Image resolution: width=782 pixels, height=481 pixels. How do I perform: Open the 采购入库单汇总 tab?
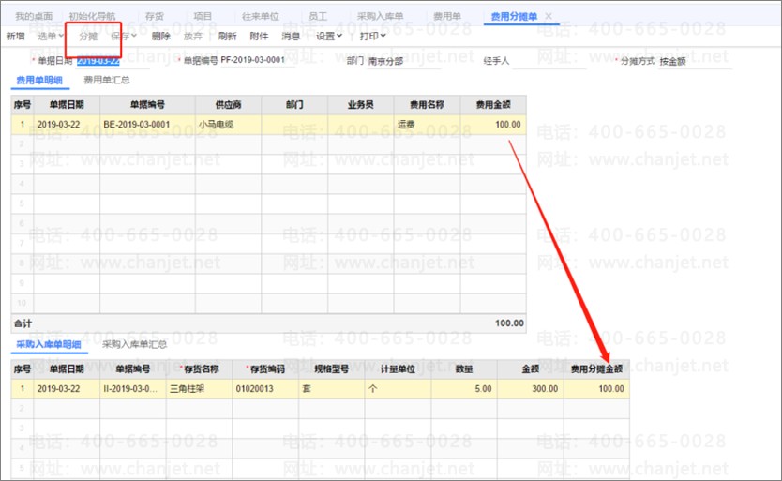point(135,344)
